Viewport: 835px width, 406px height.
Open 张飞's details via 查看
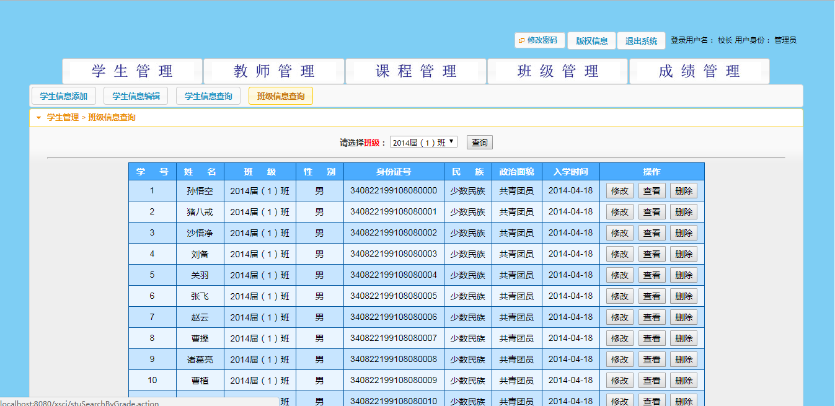tap(652, 296)
